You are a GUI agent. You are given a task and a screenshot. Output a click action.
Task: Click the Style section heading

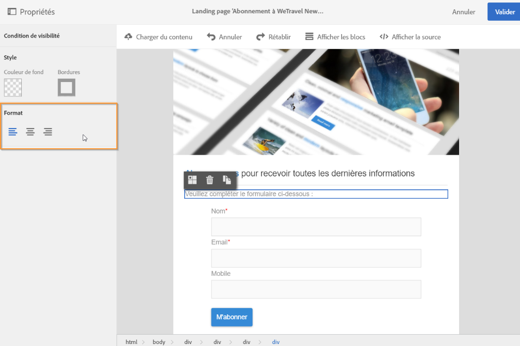[x=10, y=57]
